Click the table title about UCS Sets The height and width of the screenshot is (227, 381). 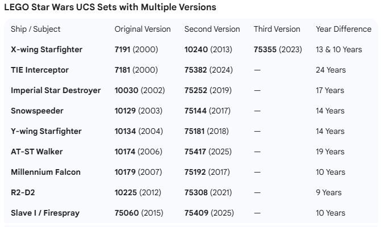[110, 7]
